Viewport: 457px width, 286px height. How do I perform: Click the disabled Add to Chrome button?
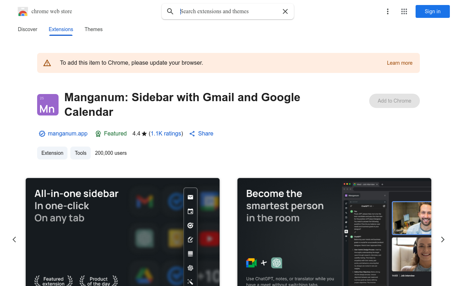[395, 101]
